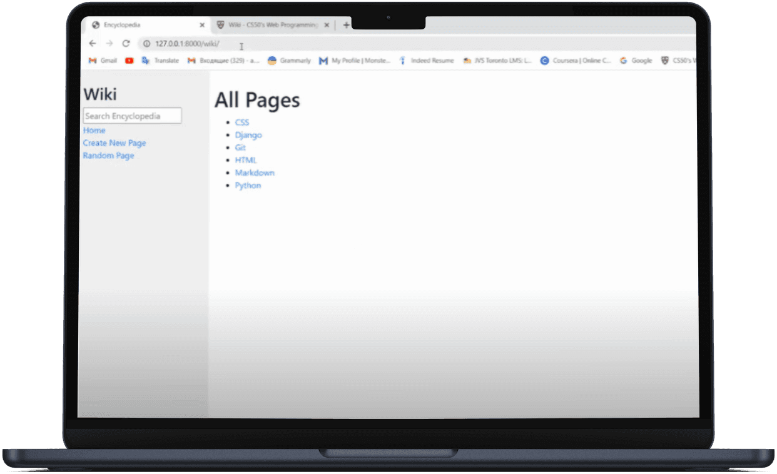Open the CS50's bookmark
777x474 pixels.
(679, 61)
